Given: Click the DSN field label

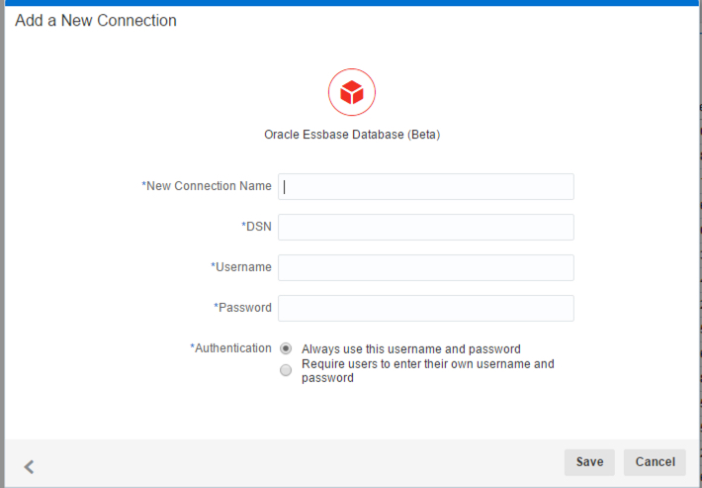Looking at the screenshot, I should (256, 227).
